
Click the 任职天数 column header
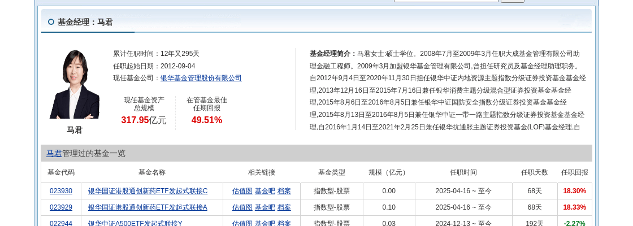(x=535, y=172)
